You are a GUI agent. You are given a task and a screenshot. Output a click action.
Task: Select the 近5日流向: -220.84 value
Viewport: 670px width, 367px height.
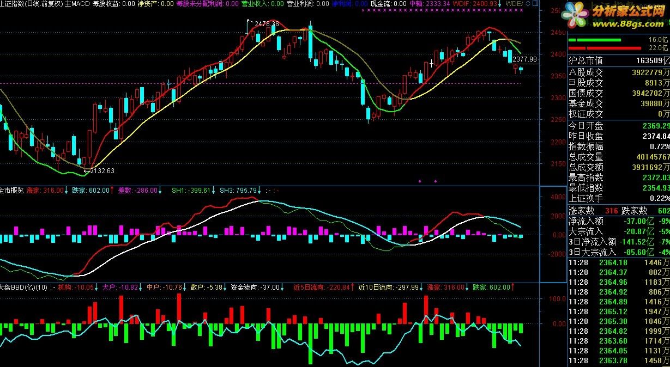point(321,287)
